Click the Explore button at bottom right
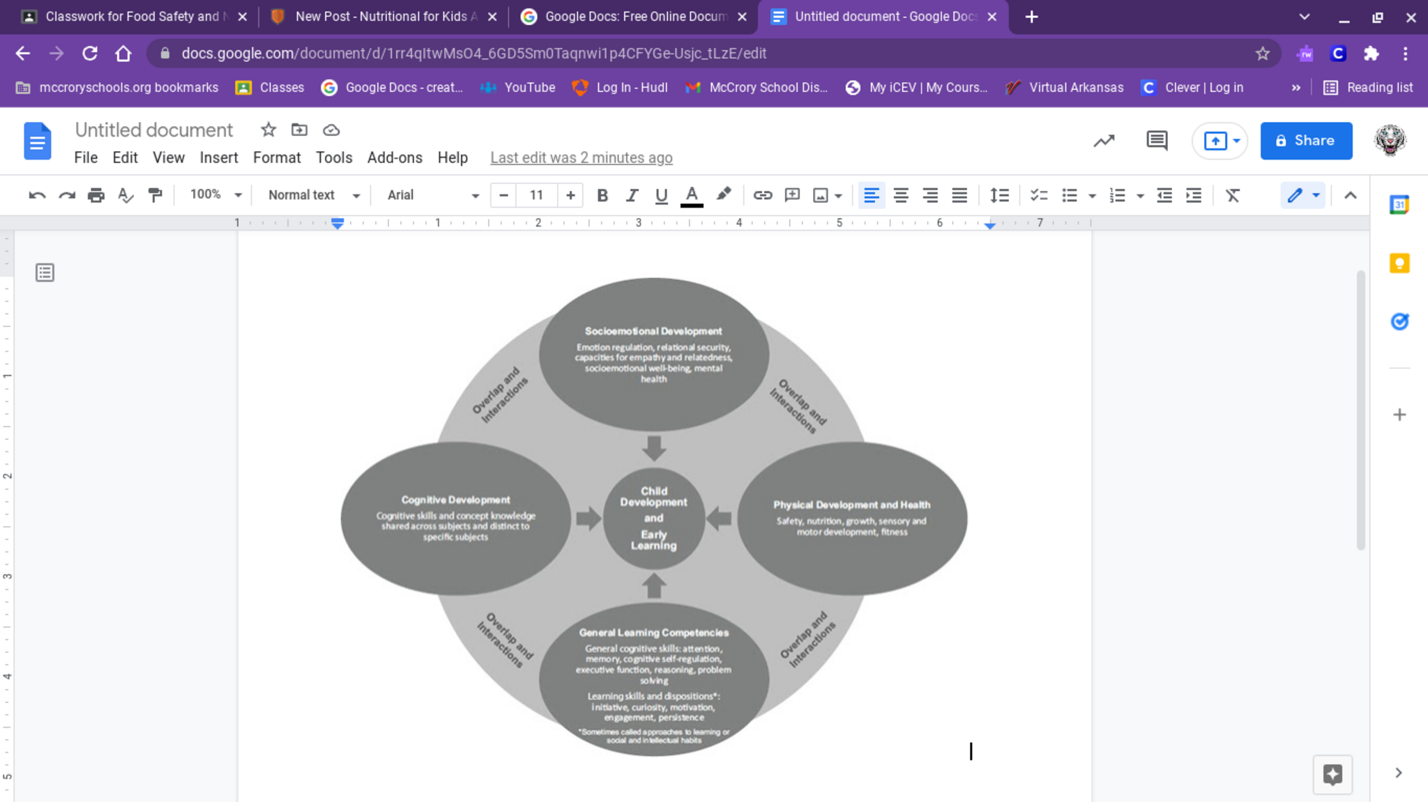1428x802 pixels. click(x=1332, y=774)
